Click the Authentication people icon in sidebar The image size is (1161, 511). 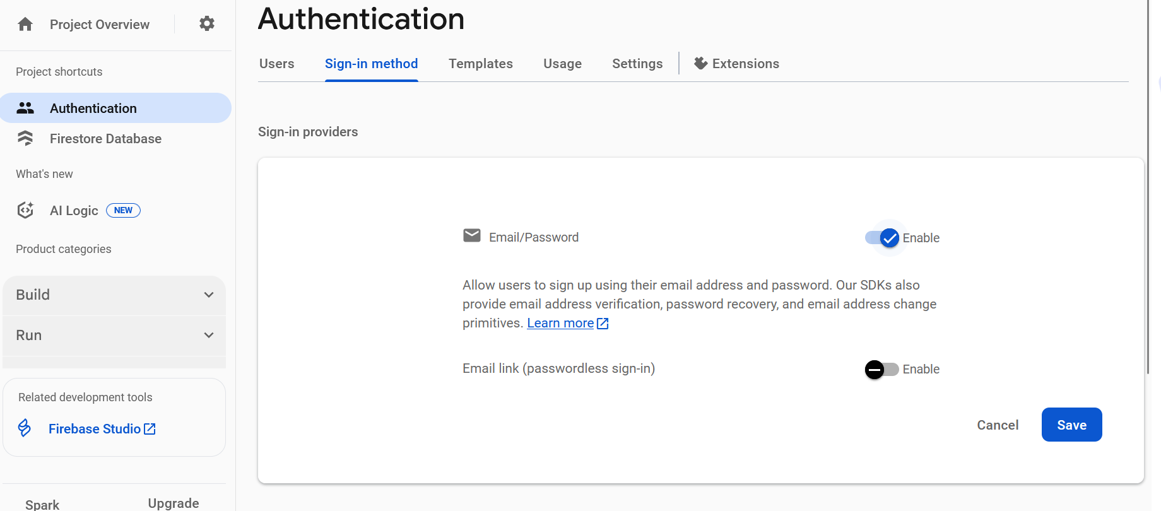[25, 108]
